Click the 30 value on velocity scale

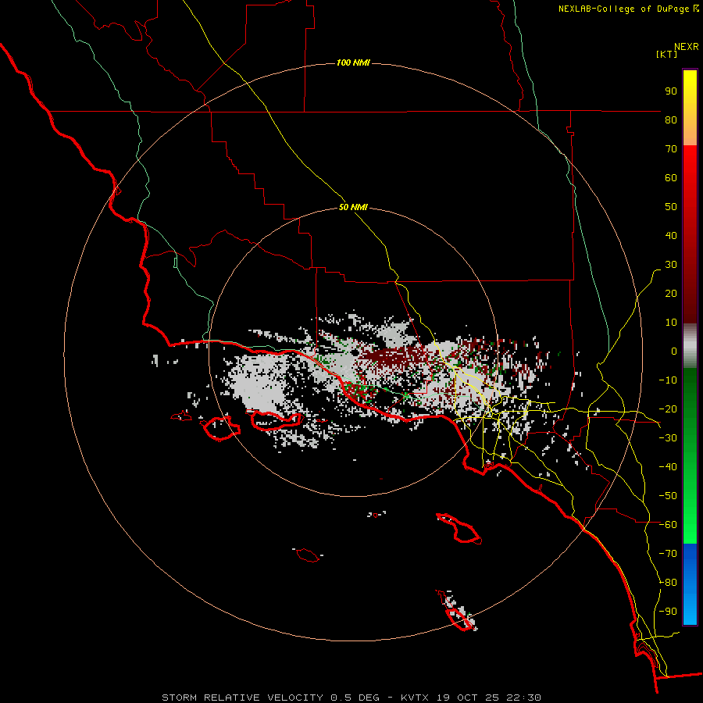coord(671,265)
